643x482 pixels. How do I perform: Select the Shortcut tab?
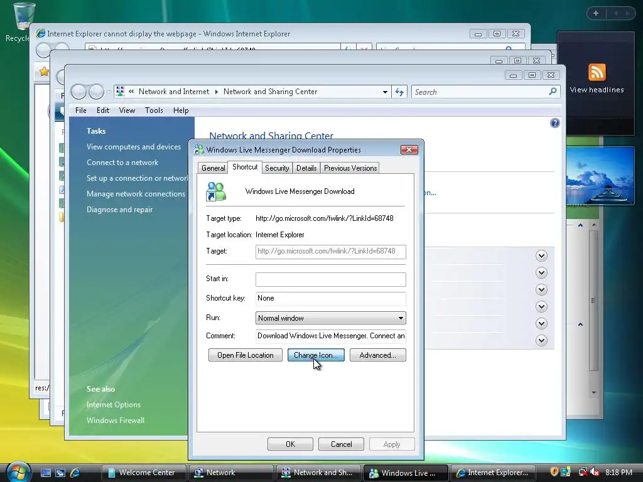point(245,167)
